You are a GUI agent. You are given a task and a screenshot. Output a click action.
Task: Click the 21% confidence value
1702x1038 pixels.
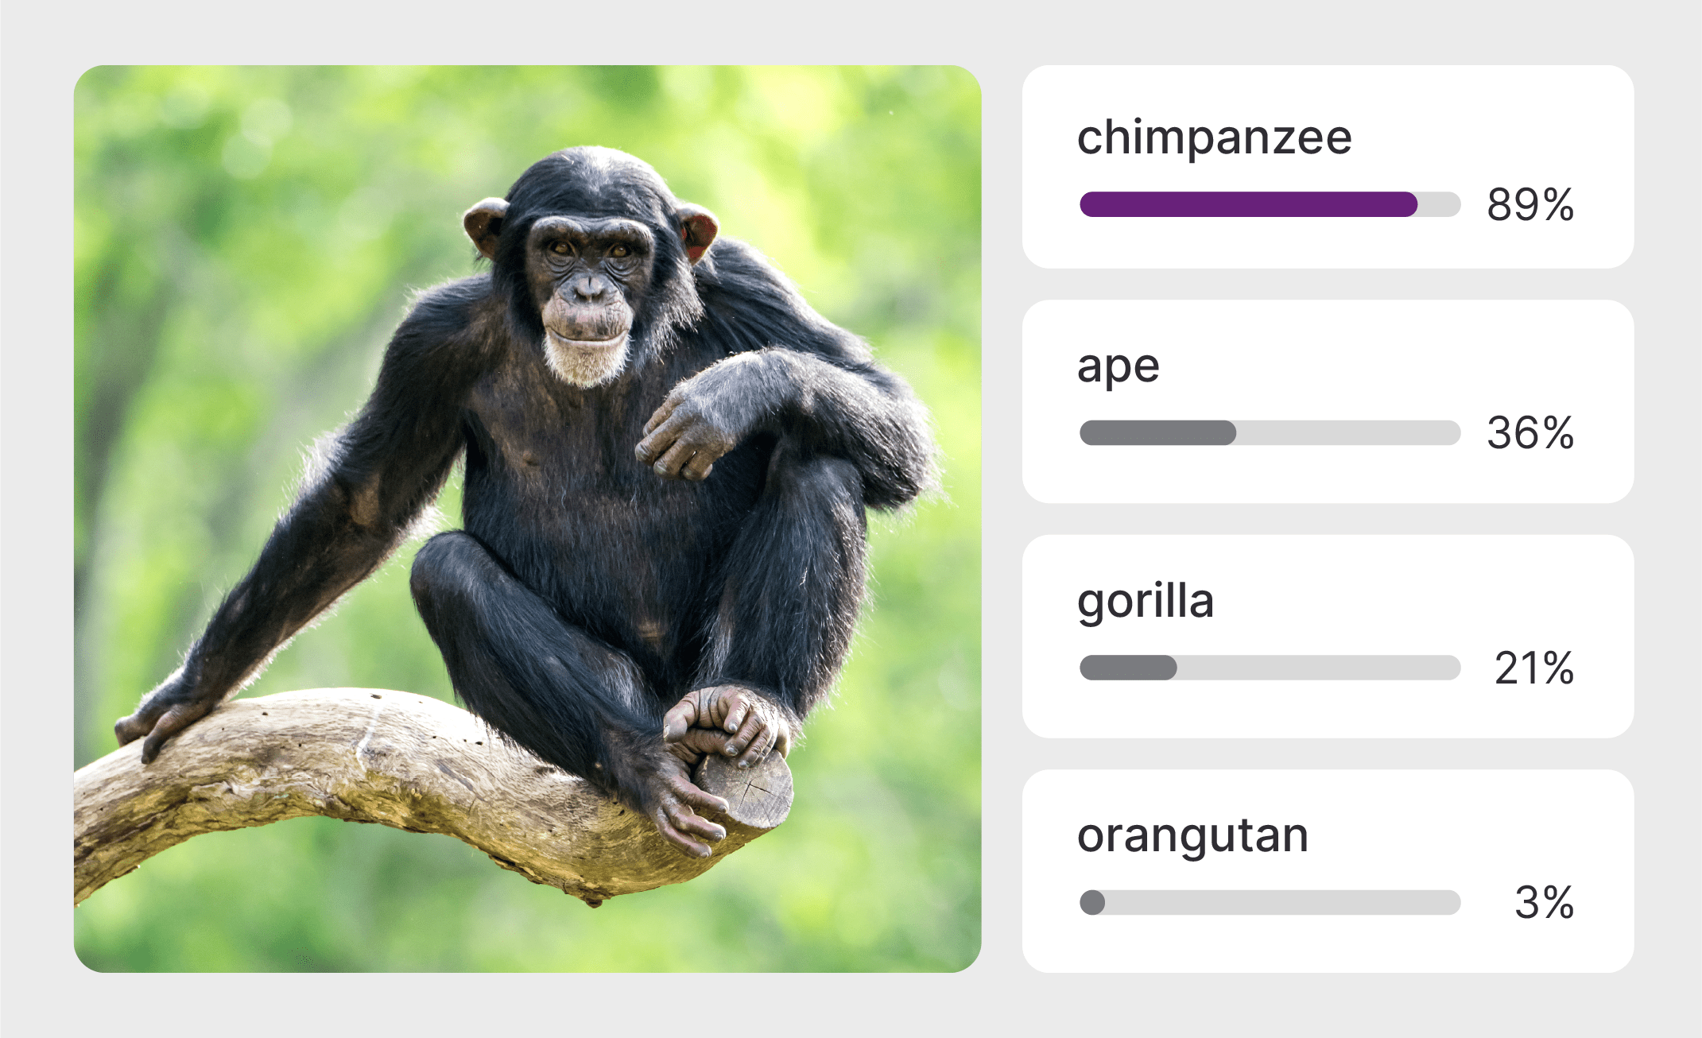coord(1533,668)
